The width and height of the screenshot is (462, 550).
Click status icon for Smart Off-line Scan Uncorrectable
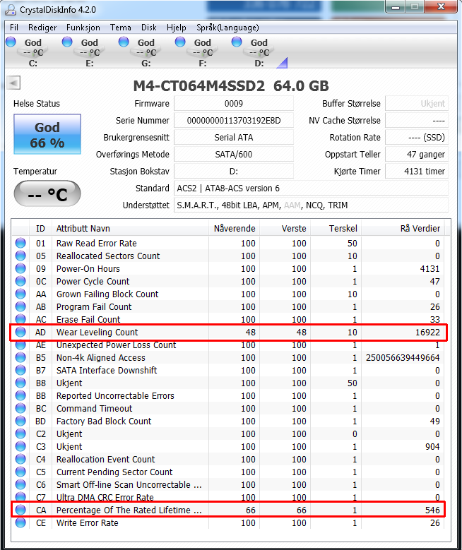[x=20, y=484]
